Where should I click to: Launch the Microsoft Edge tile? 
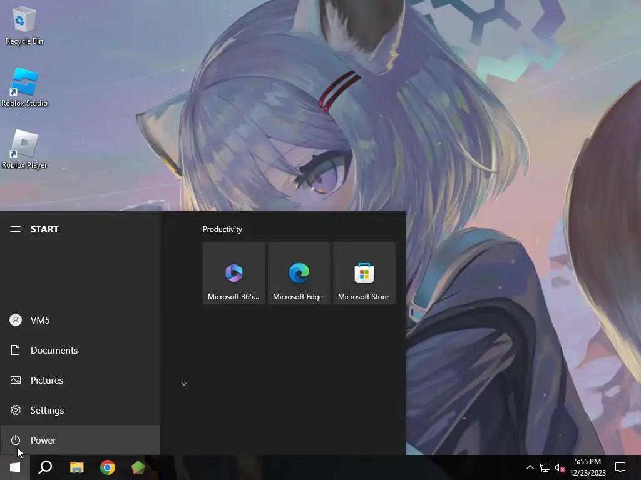[299, 273]
